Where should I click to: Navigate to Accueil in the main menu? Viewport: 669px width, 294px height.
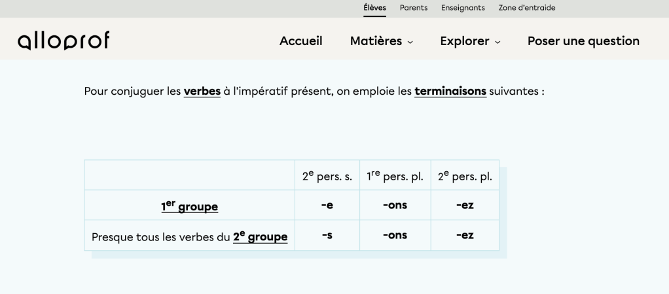click(x=301, y=41)
